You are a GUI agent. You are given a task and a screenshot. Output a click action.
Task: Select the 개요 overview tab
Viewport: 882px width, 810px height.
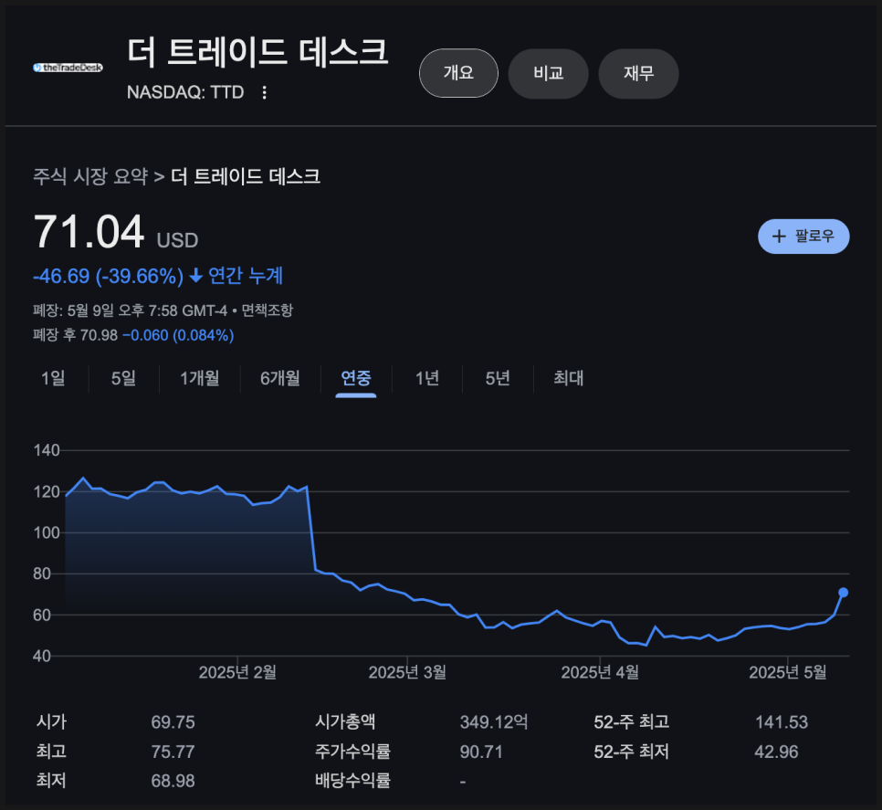(x=458, y=73)
